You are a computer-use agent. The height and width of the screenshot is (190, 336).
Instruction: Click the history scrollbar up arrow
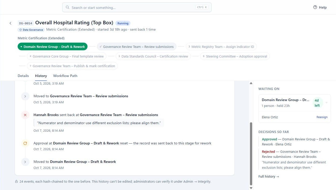(x=251, y=83)
